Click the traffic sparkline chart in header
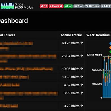111x111 pixels. [x=7, y=6]
